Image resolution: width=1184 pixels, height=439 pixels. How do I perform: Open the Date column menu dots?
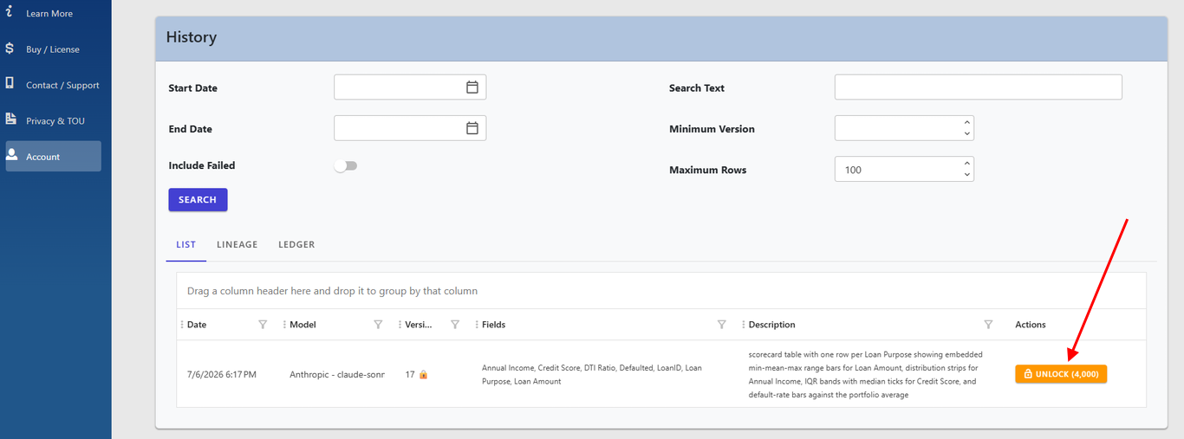[x=182, y=325]
